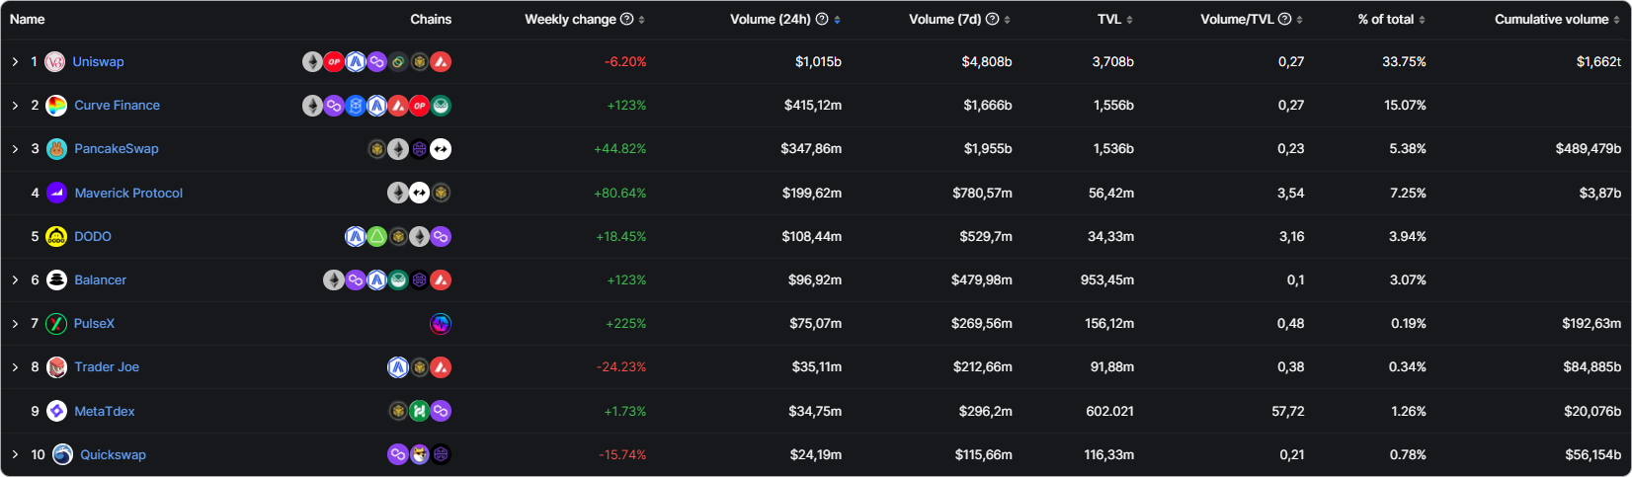Click BSC chain icon in PancakeSwap row

pos(376,149)
